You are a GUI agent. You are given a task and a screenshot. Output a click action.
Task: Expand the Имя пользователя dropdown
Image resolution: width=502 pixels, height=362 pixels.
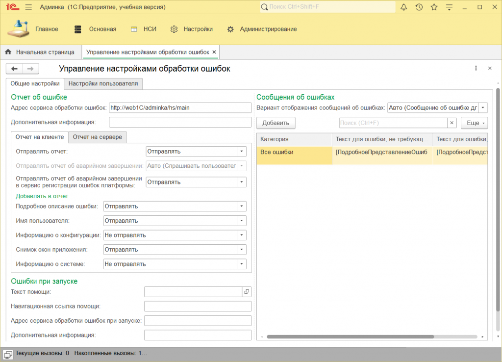coord(241,221)
